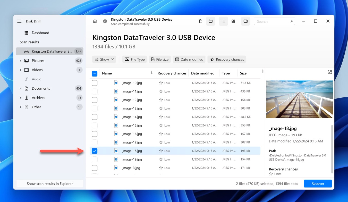Toggle the preview panel icon

coord(245,21)
